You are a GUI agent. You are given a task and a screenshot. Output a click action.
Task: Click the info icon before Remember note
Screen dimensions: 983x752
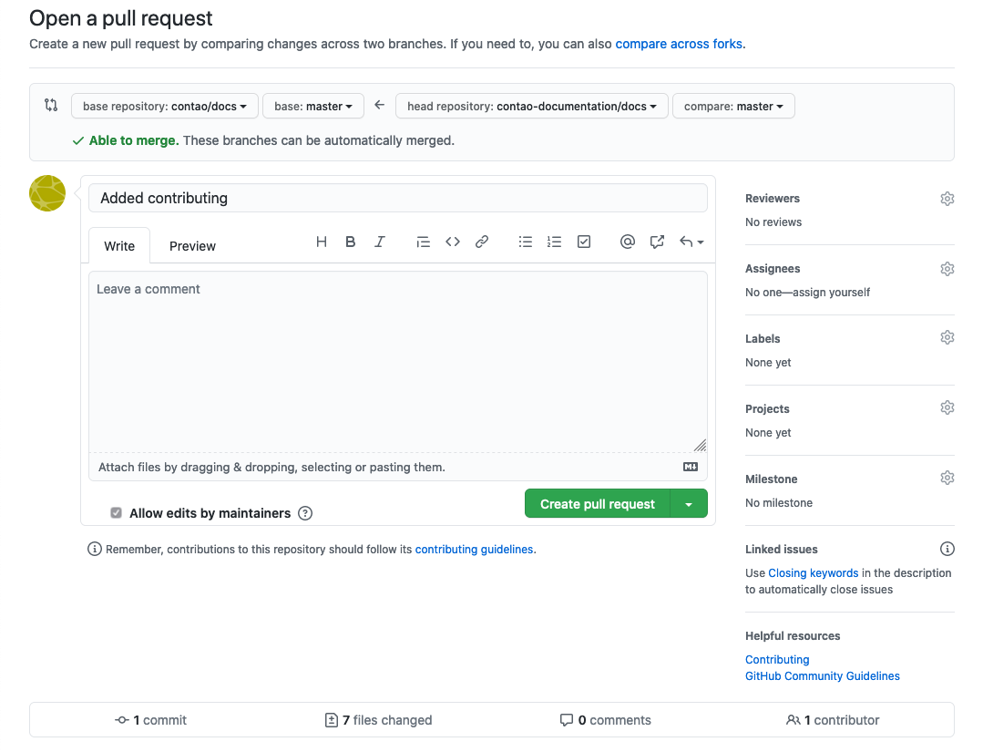click(94, 550)
